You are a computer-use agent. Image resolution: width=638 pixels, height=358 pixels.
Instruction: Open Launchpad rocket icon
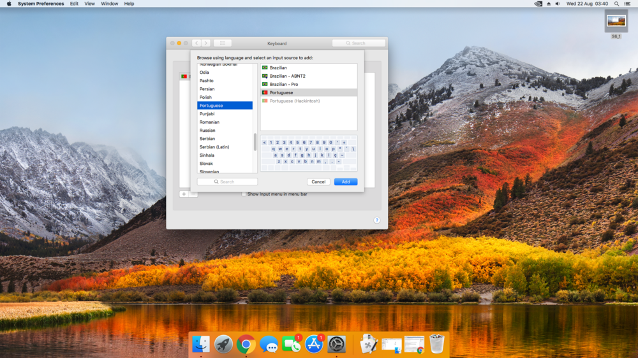point(223,345)
